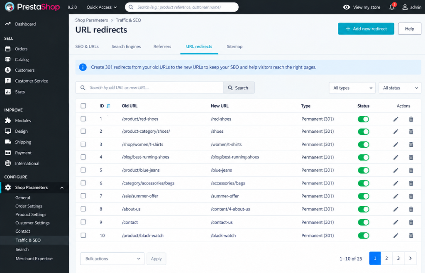The image size is (425, 273).
Task: Click Shop Parameters breadcrumb link
Action: click(91, 20)
